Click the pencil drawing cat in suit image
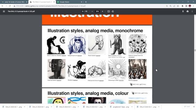Image resolution: width=196 pixels, height=110 pixels. (117, 45)
